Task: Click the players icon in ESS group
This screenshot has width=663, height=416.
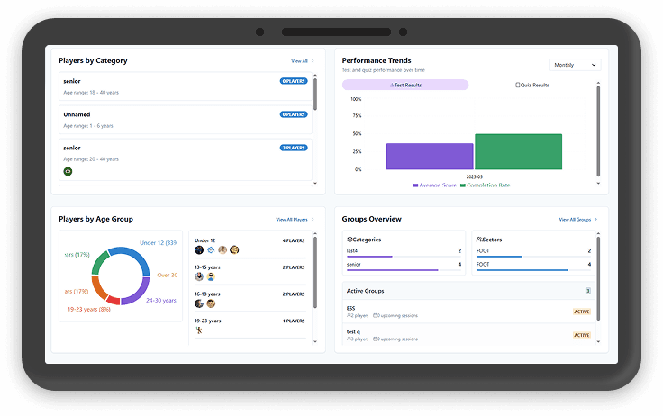Action: [x=350, y=316]
